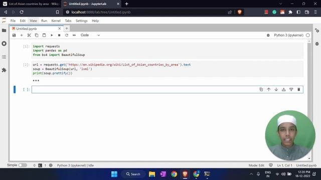Viewport: 321px width, 180px height.
Task: Toggle Simple interface mode switch
Action: click(x=23, y=165)
